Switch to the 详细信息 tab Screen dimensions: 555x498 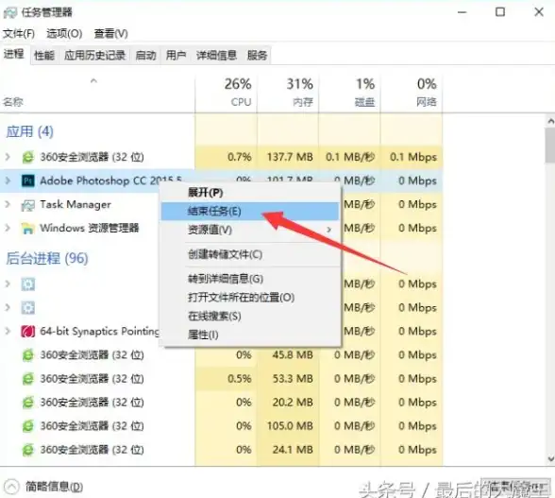click(x=216, y=56)
